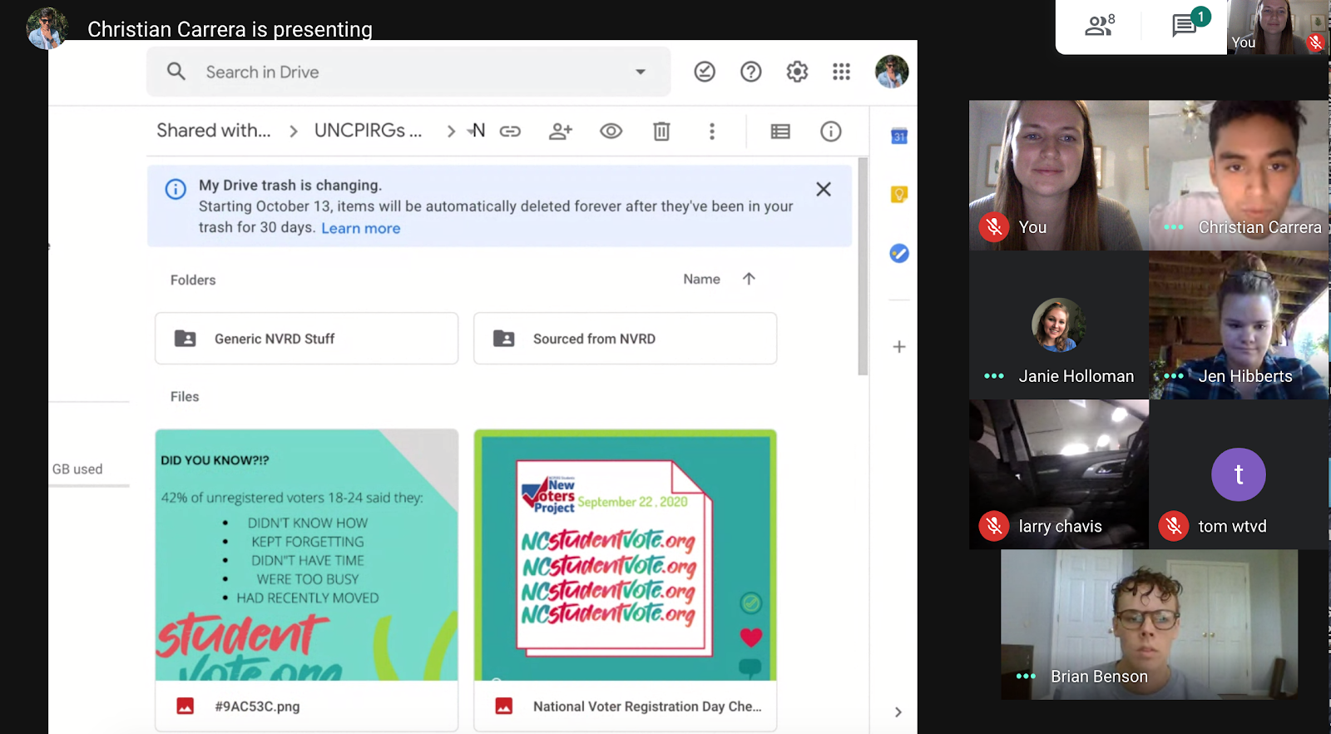Click the Drive search magnifier icon
Viewport: 1331px width, 734px height.
pos(176,72)
